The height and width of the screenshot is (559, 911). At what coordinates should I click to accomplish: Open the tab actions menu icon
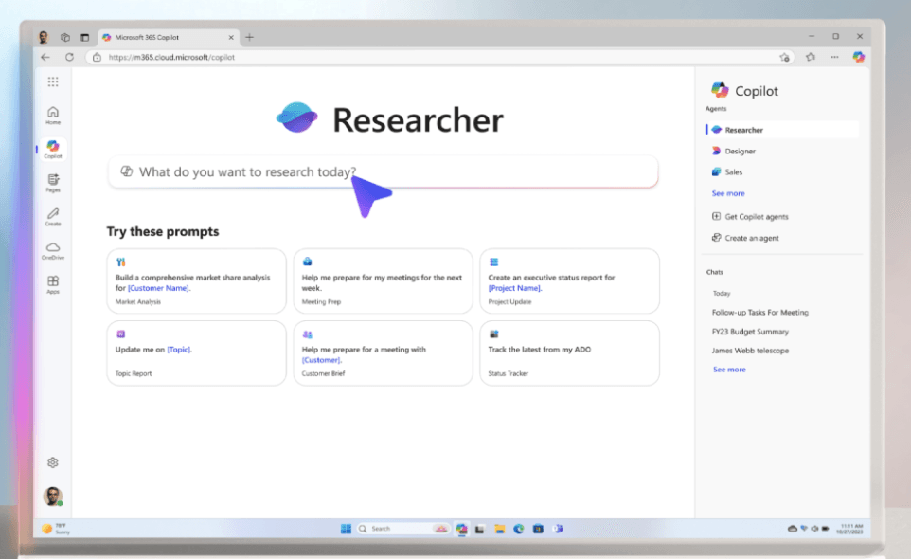coord(85,37)
